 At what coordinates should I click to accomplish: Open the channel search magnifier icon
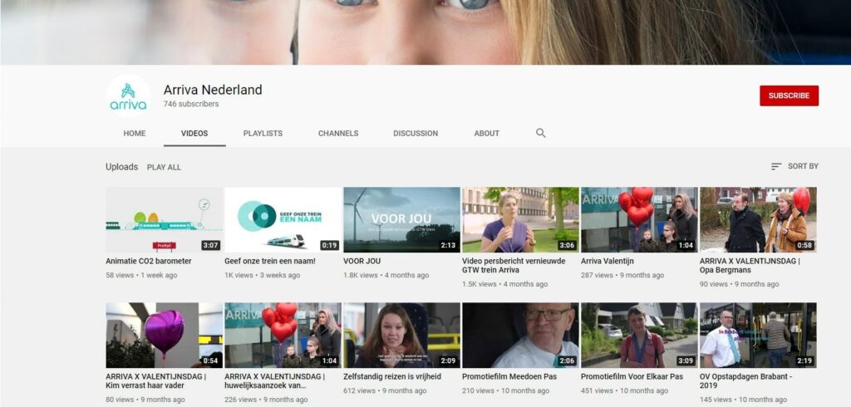(540, 133)
